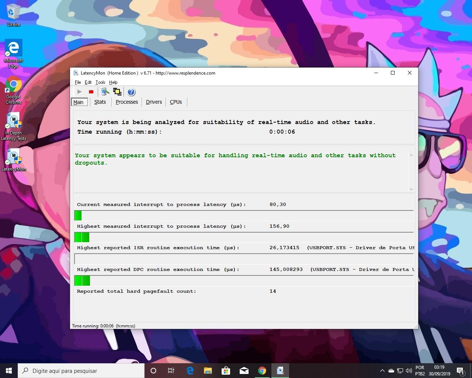This screenshot has height=378, width=472.
Task: Switch to the Main tab
Action: (79, 102)
